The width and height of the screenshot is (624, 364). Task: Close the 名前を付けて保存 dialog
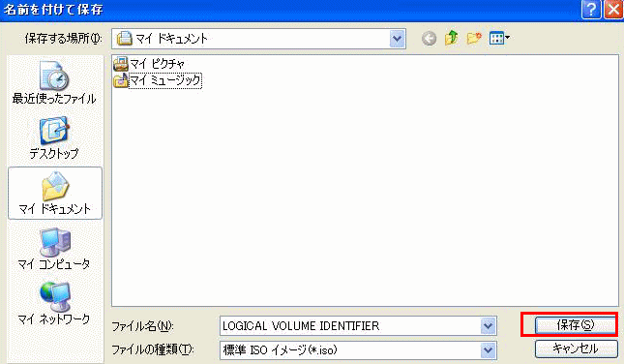pyautogui.click(x=613, y=9)
